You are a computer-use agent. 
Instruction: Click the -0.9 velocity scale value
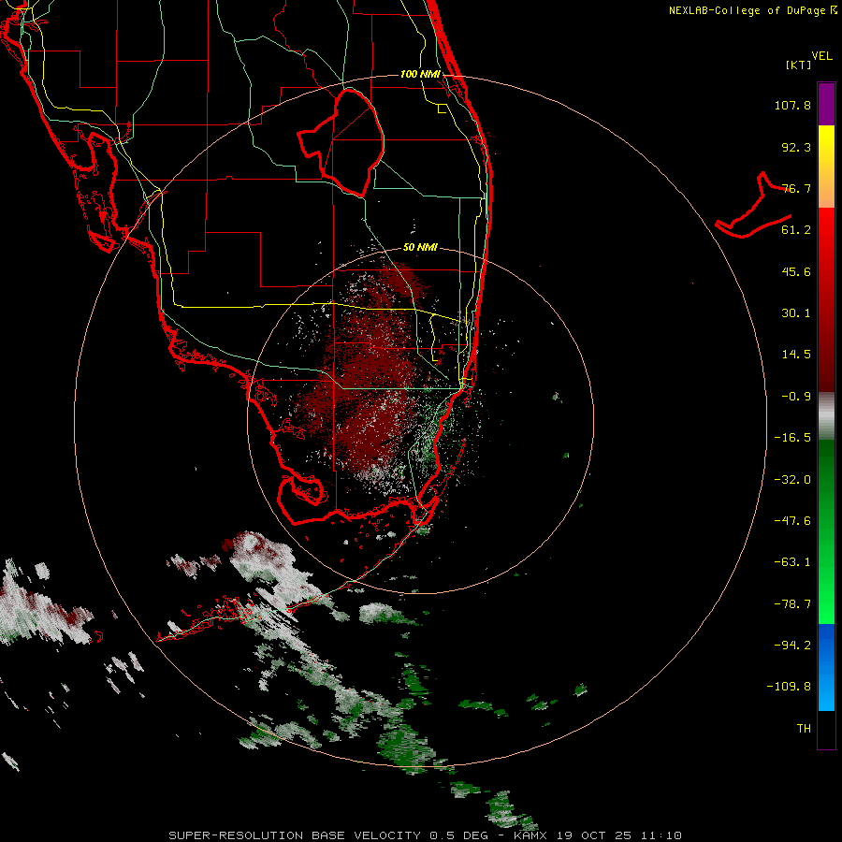[796, 397]
